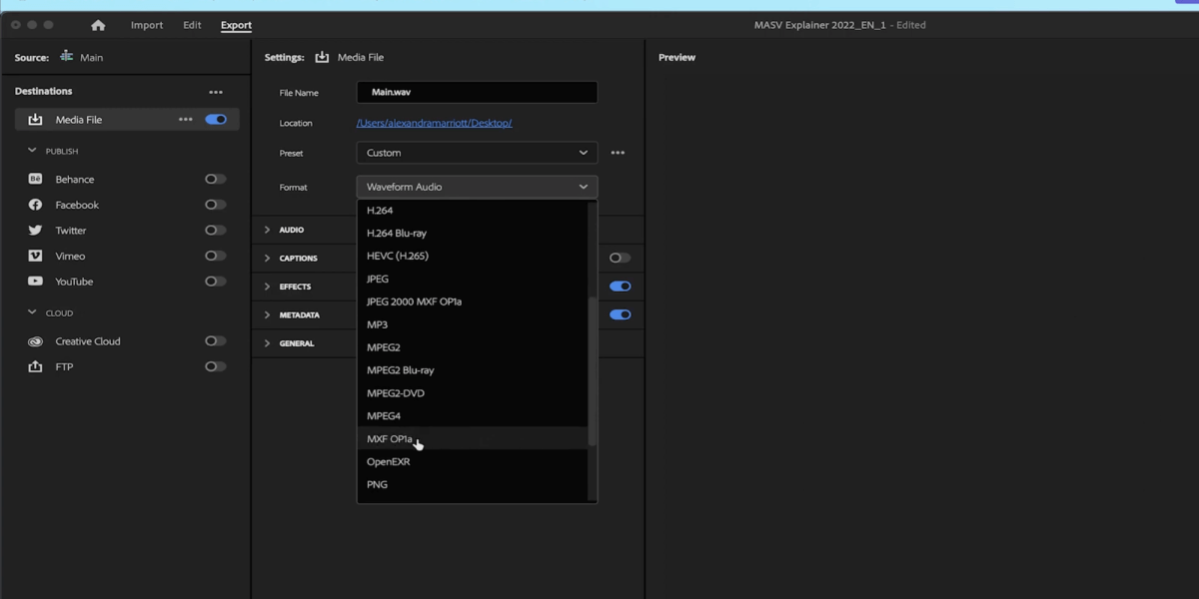This screenshot has width=1199, height=599.
Task: Click the Behance destination label
Action: pyautogui.click(x=75, y=180)
